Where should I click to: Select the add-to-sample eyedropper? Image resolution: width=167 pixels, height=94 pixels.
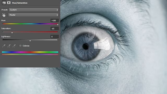point(9,46)
